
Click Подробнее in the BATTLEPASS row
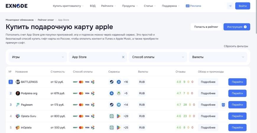pos(208,82)
